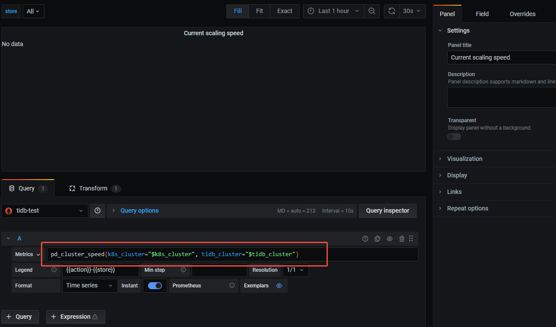Show help for query A
Image resolution: width=556 pixels, height=327 pixels.
pyautogui.click(x=365, y=239)
